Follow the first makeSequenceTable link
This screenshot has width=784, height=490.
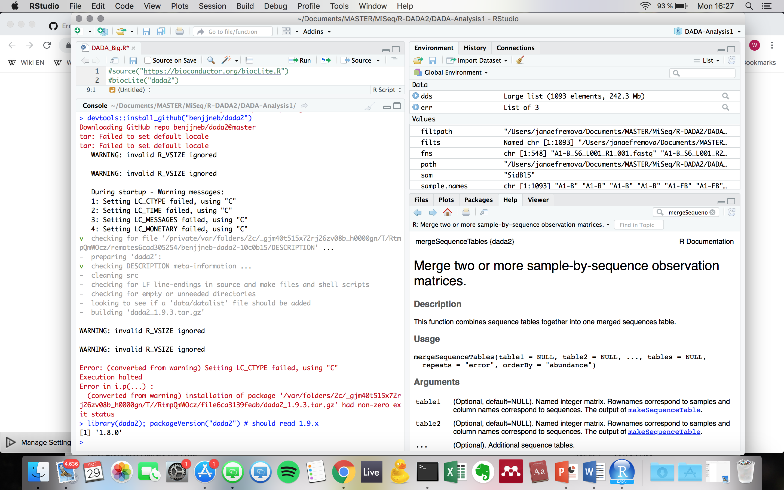point(664,410)
